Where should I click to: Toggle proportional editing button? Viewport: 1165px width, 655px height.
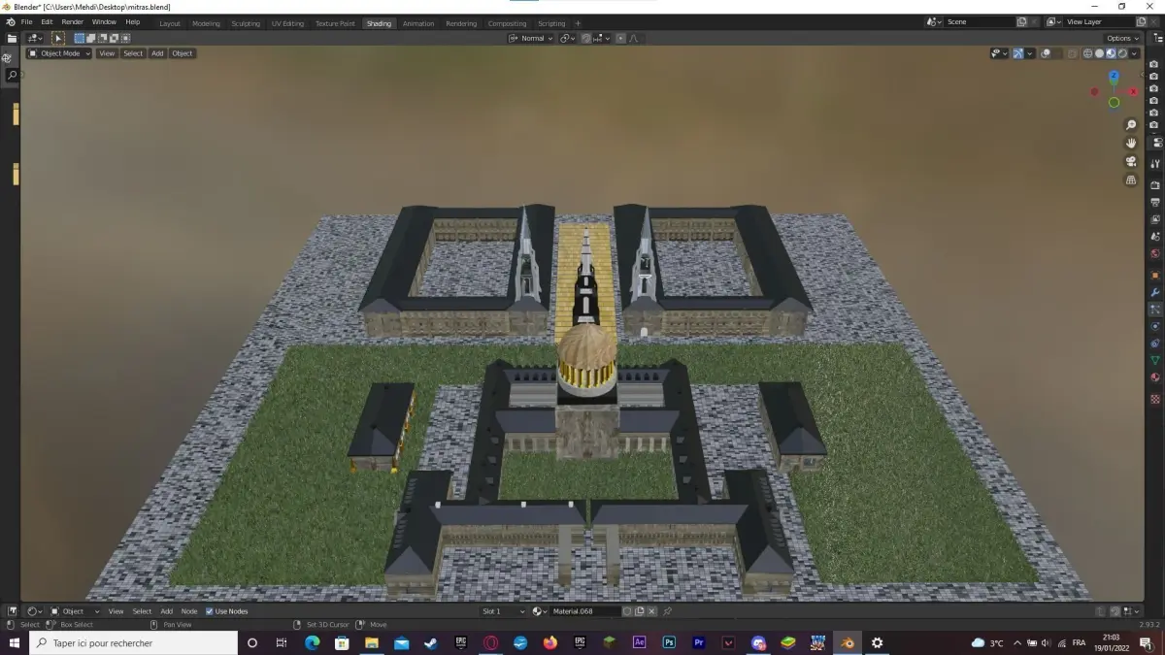620,38
